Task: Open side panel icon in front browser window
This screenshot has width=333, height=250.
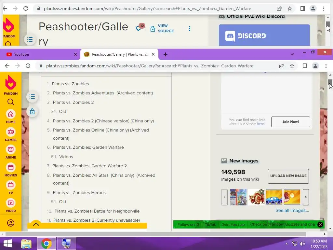Action: tap(305, 66)
